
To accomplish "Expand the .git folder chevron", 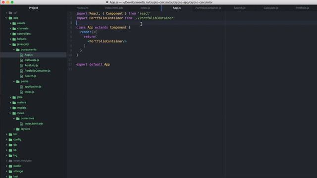I will pos(6,13).
